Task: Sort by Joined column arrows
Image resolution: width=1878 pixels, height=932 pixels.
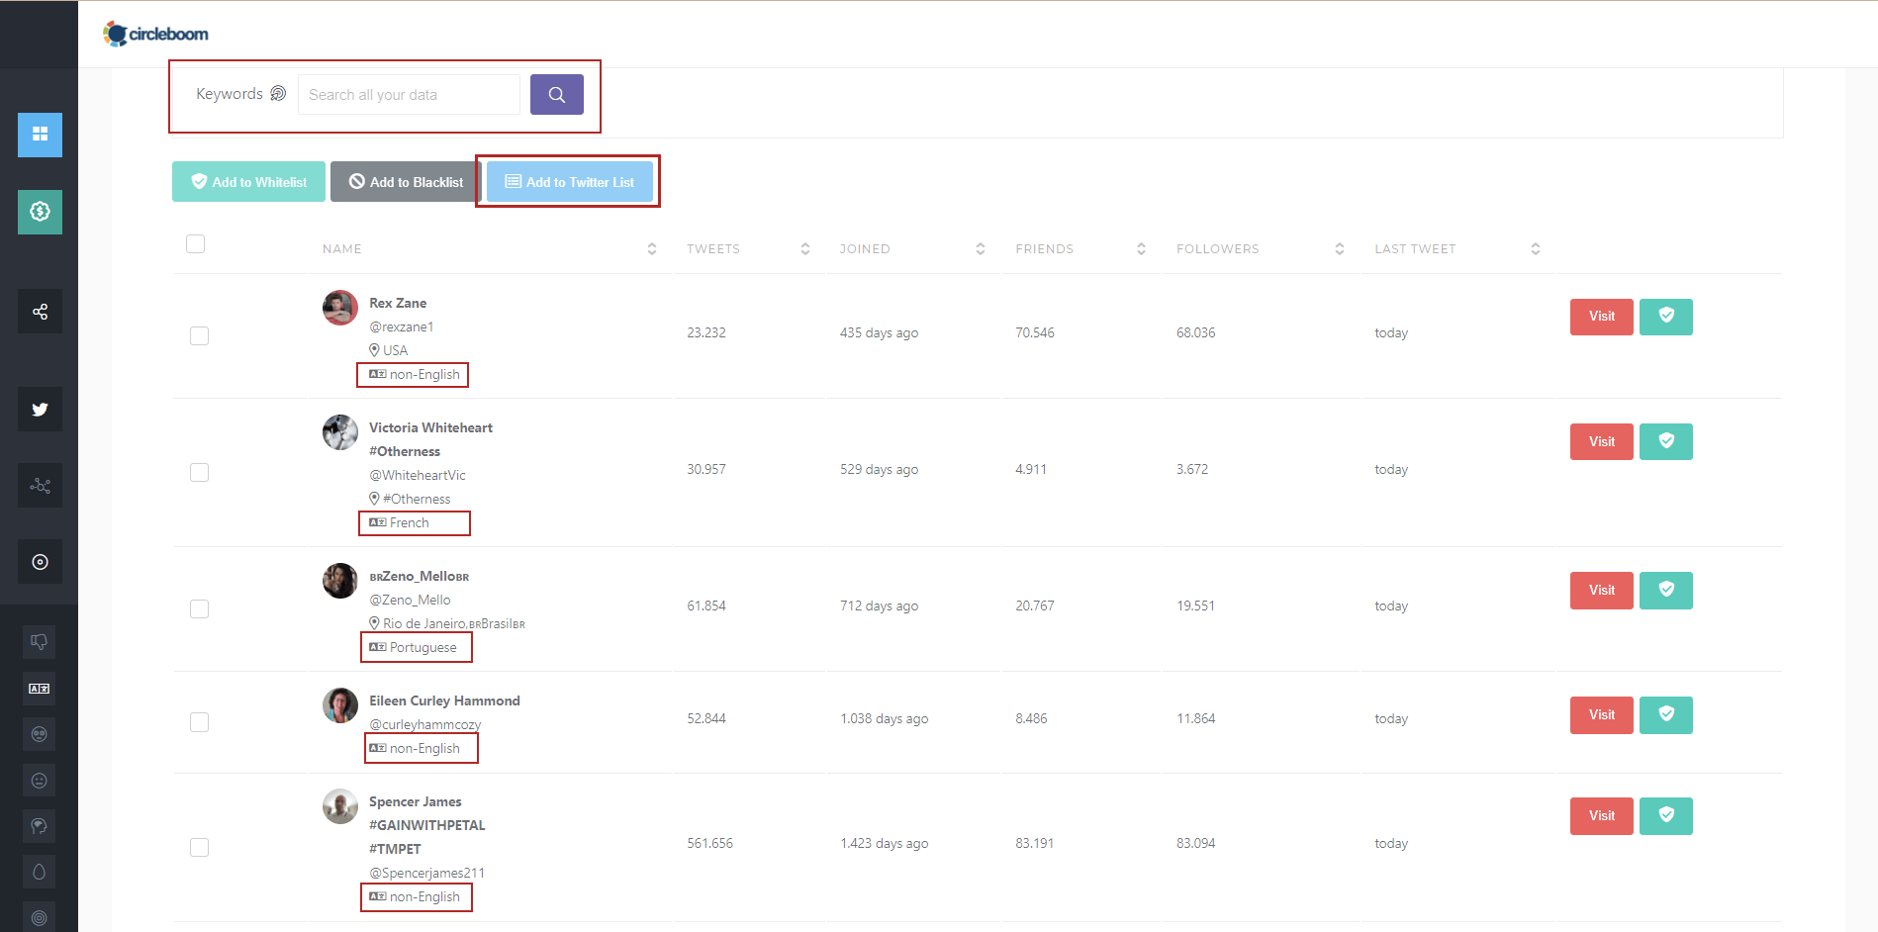Action: click(x=981, y=249)
